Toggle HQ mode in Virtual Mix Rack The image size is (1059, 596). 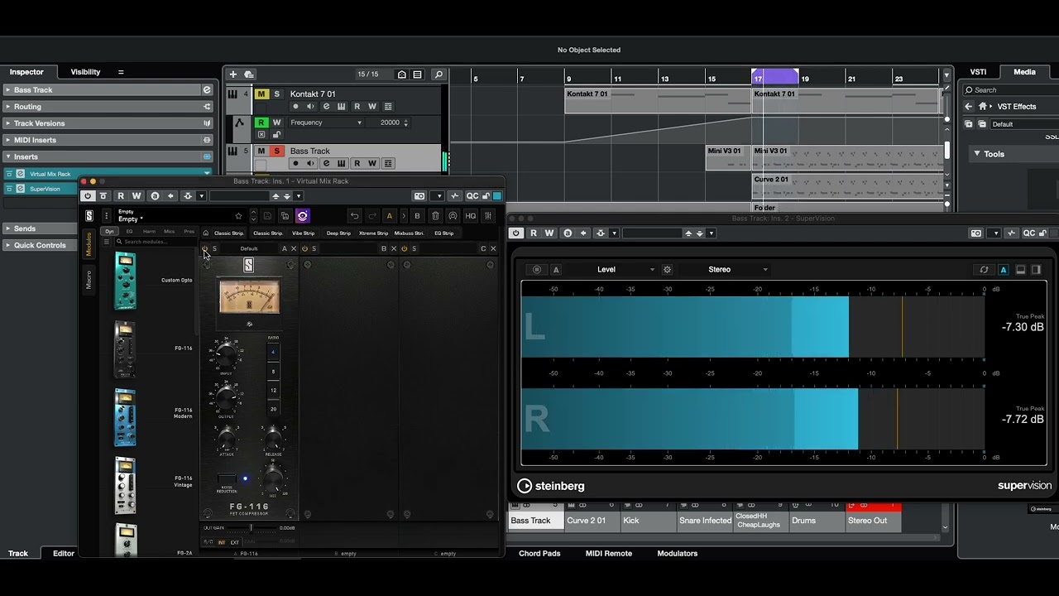point(471,216)
